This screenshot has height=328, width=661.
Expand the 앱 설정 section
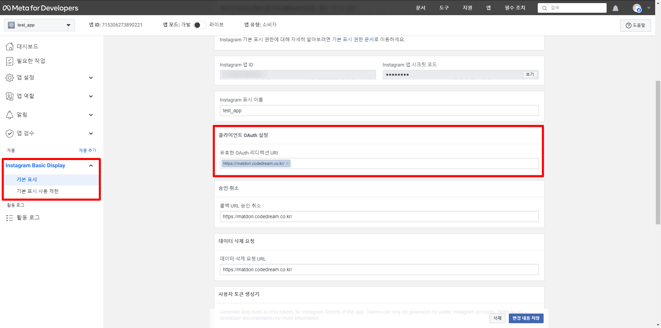coord(91,78)
